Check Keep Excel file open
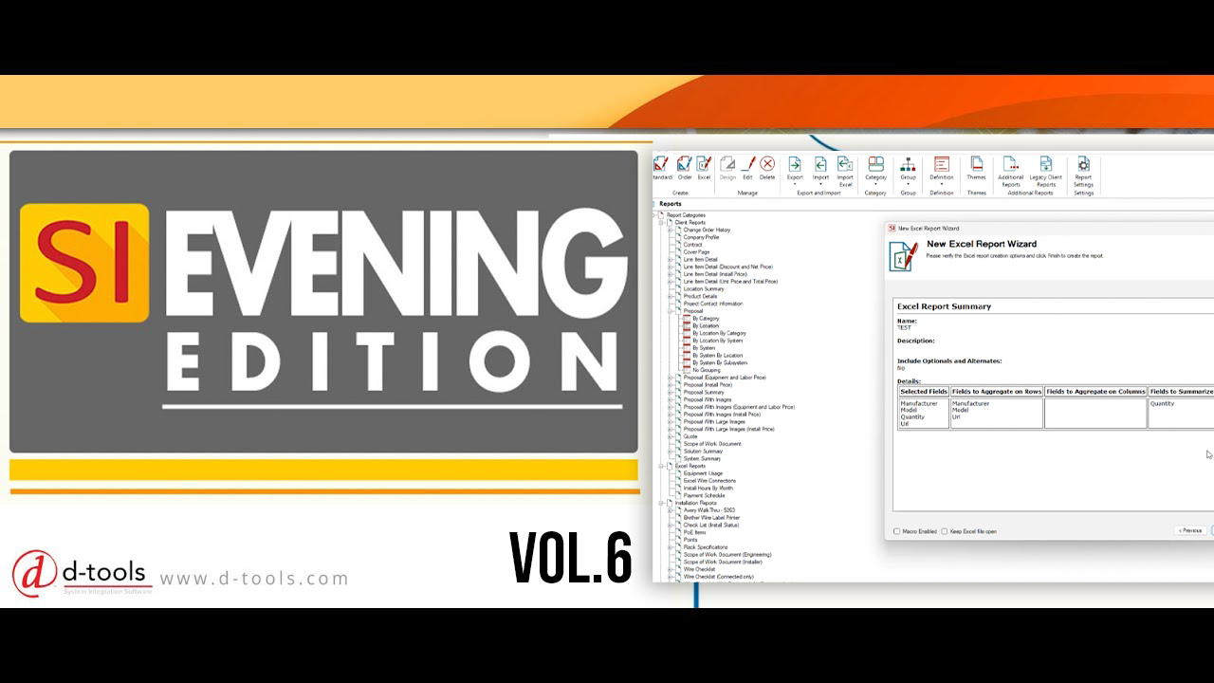 (x=944, y=531)
